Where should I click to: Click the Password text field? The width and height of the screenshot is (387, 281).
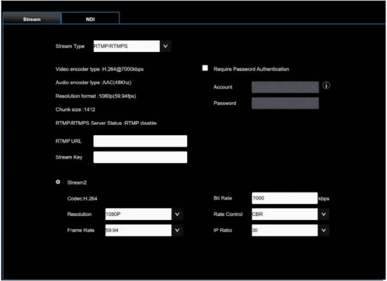pos(285,103)
